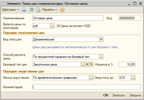Screen dimensions: 144x100
Task: Open selection for Способ расчета цены
Action: coord(101,57)
